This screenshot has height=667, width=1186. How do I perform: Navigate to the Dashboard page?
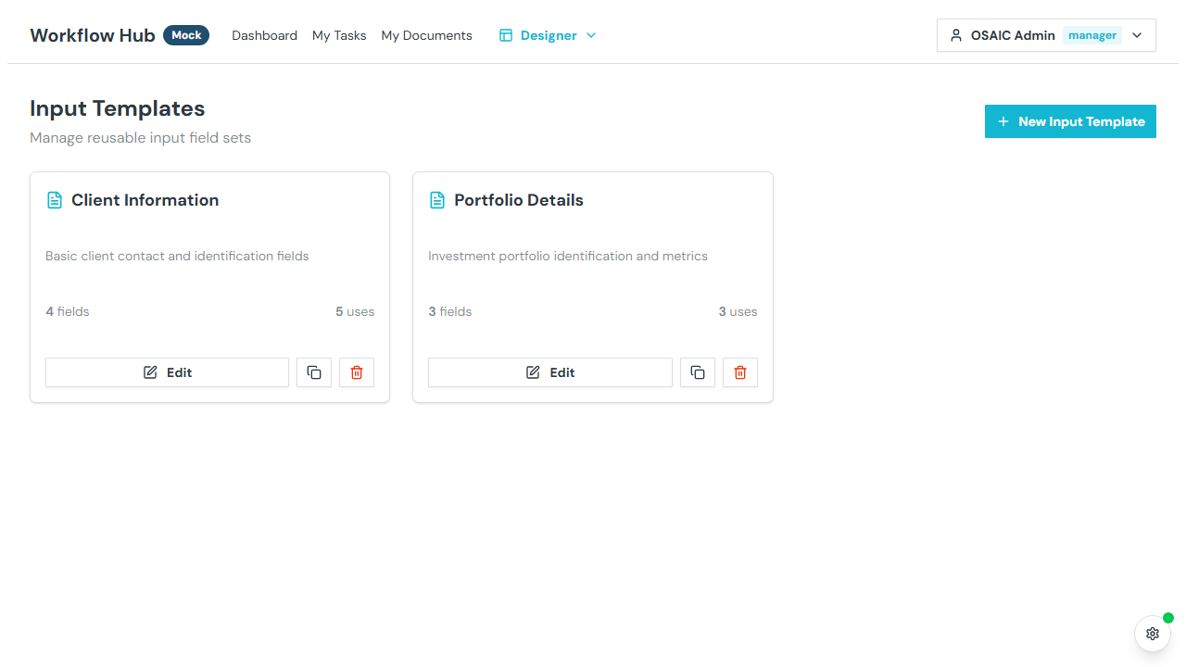point(264,35)
